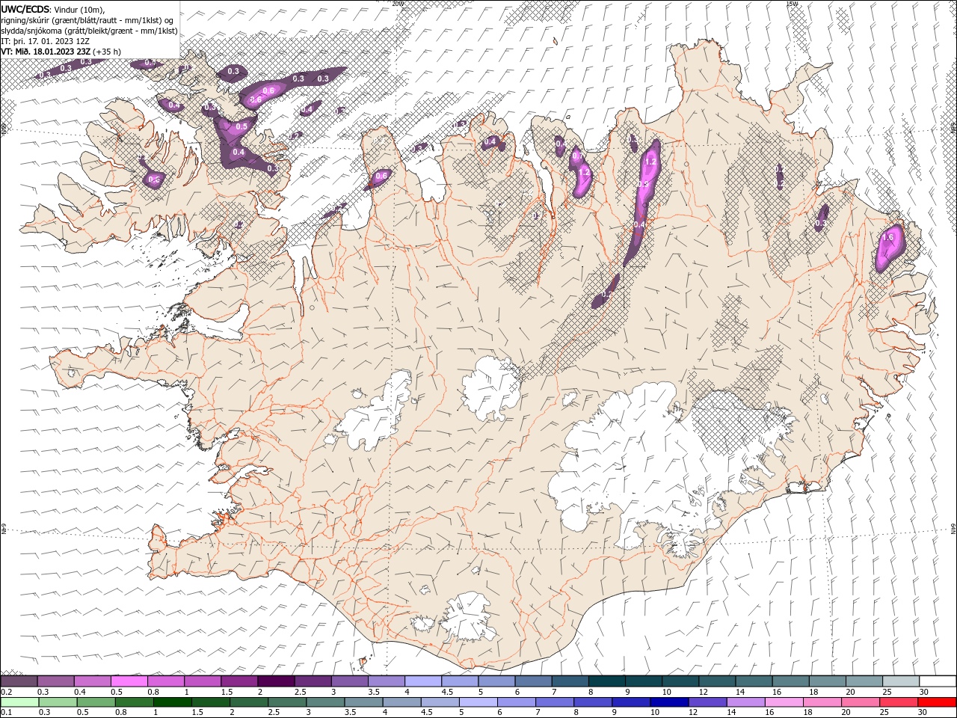Click the '20W' longitude label at the top

tap(397, 4)
